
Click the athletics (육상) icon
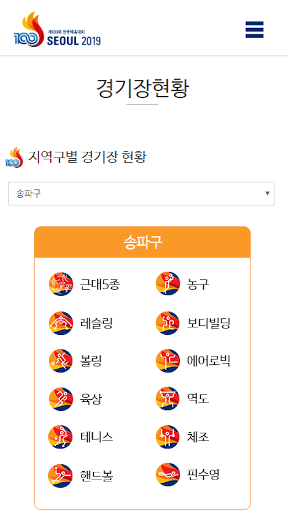point(60,399)
